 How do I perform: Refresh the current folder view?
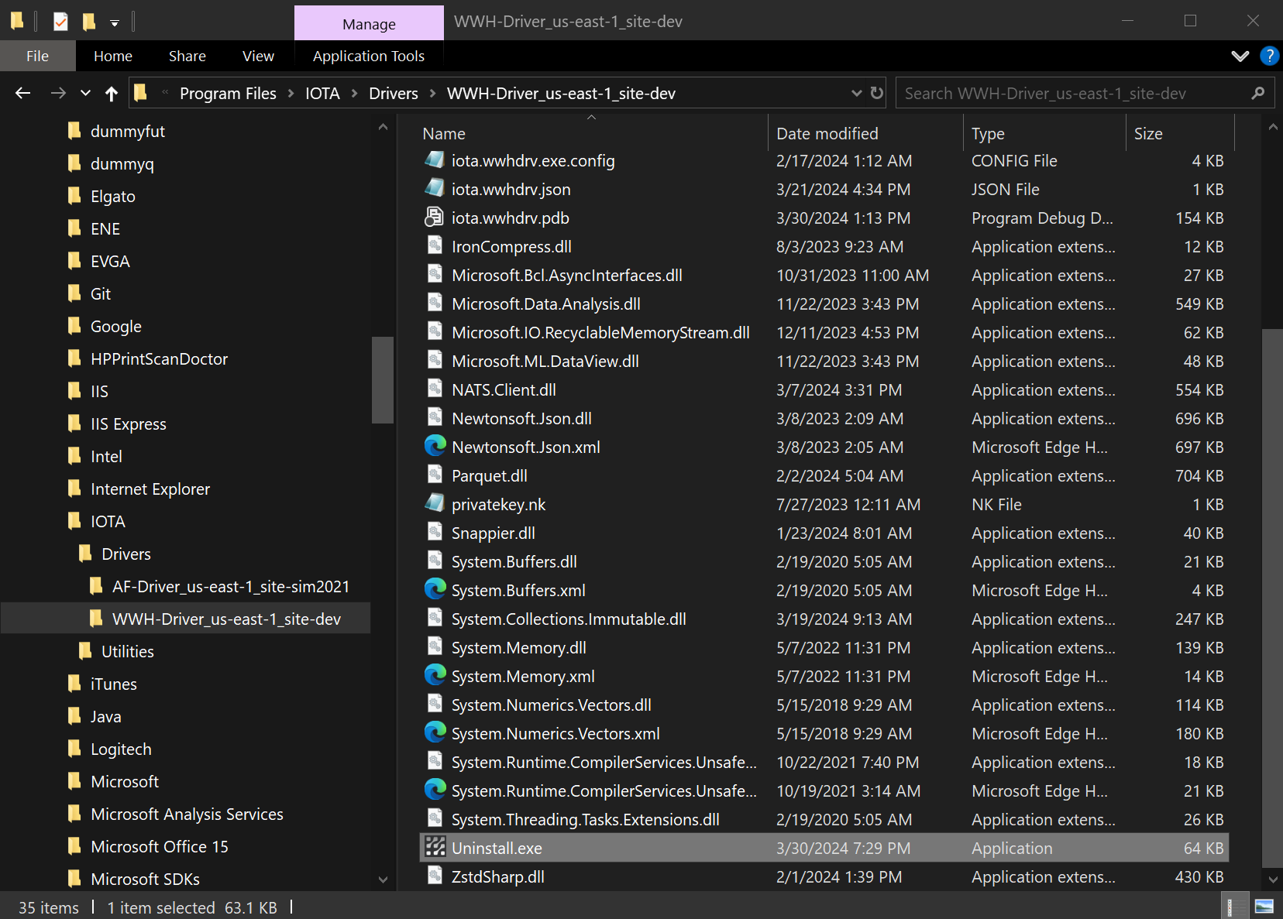pos(877,93)
